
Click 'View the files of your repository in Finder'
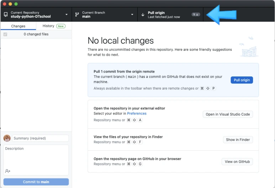click(128, 137)
